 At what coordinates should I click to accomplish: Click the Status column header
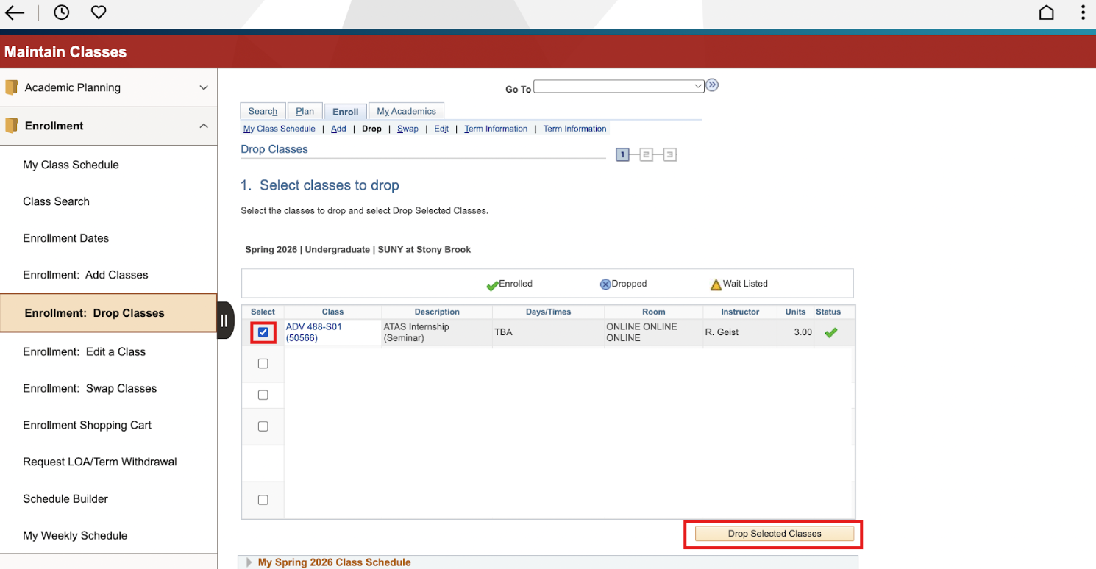tap(828, 312)
